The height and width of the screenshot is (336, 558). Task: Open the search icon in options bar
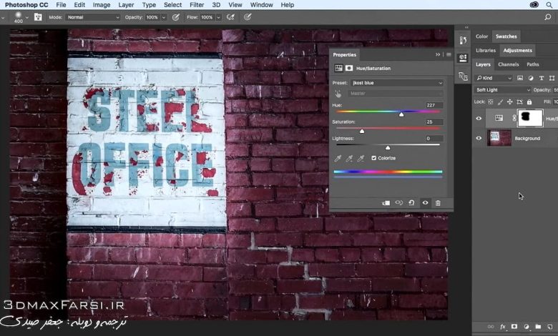click(548, 17)
